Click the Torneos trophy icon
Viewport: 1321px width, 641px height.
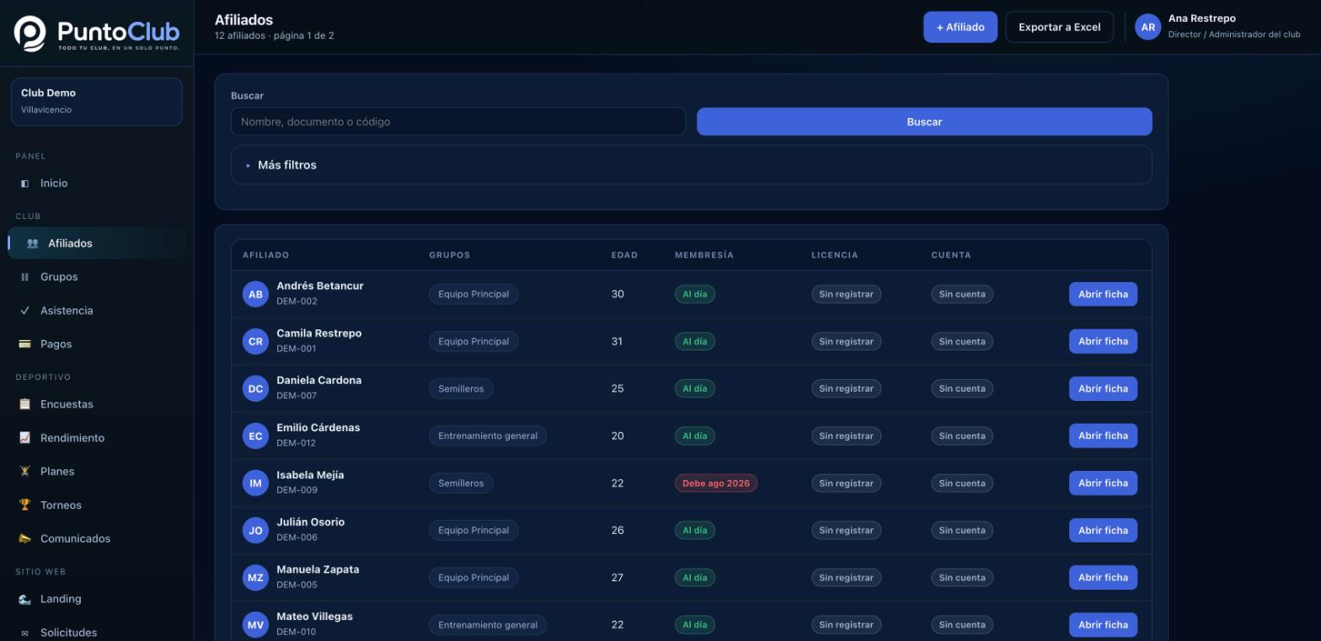click(x=24, y=505)
